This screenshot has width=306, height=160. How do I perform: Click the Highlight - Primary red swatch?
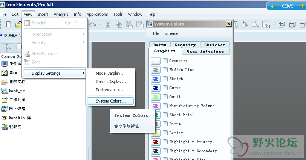click(x=156, y=142)
